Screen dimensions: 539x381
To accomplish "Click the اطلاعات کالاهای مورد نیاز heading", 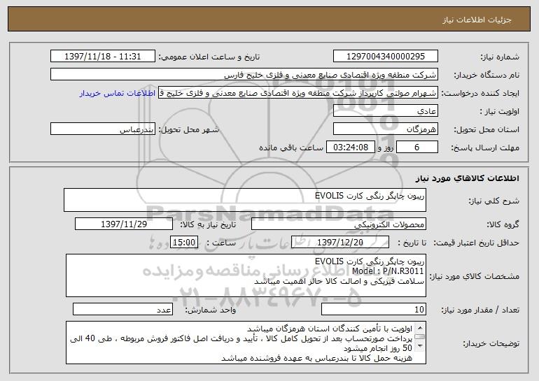I will click(x=467, y=178).
